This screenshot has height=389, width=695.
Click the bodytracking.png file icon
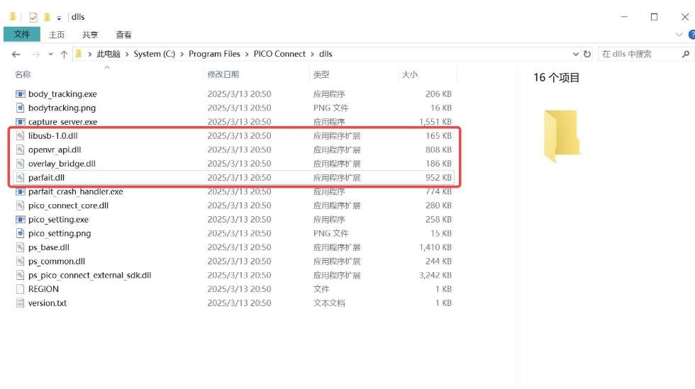20,108
